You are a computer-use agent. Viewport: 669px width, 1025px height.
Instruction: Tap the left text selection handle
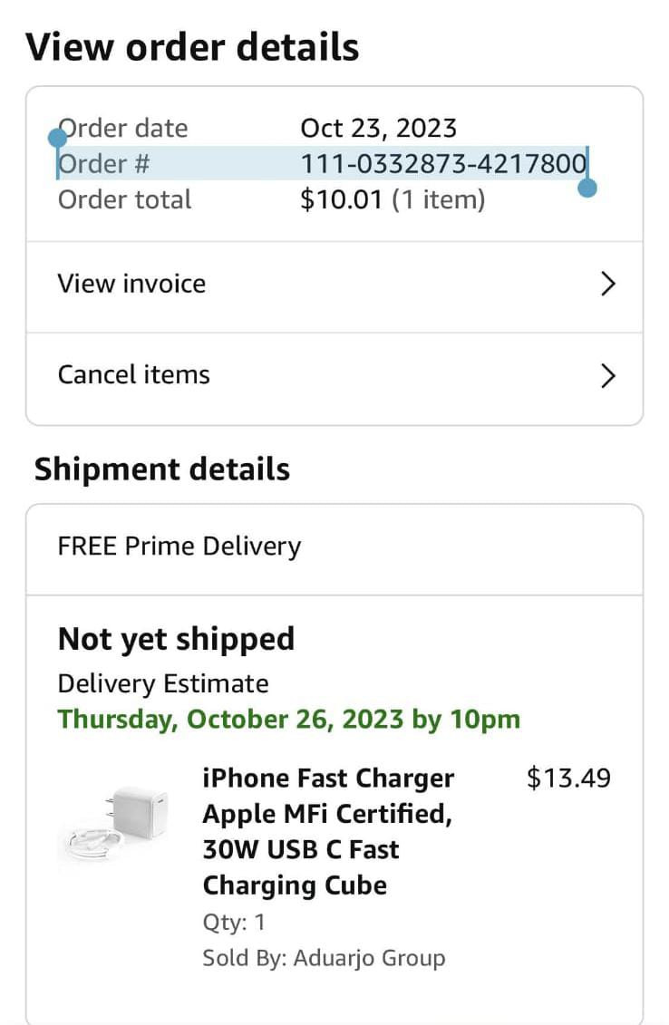click(57, 138)
